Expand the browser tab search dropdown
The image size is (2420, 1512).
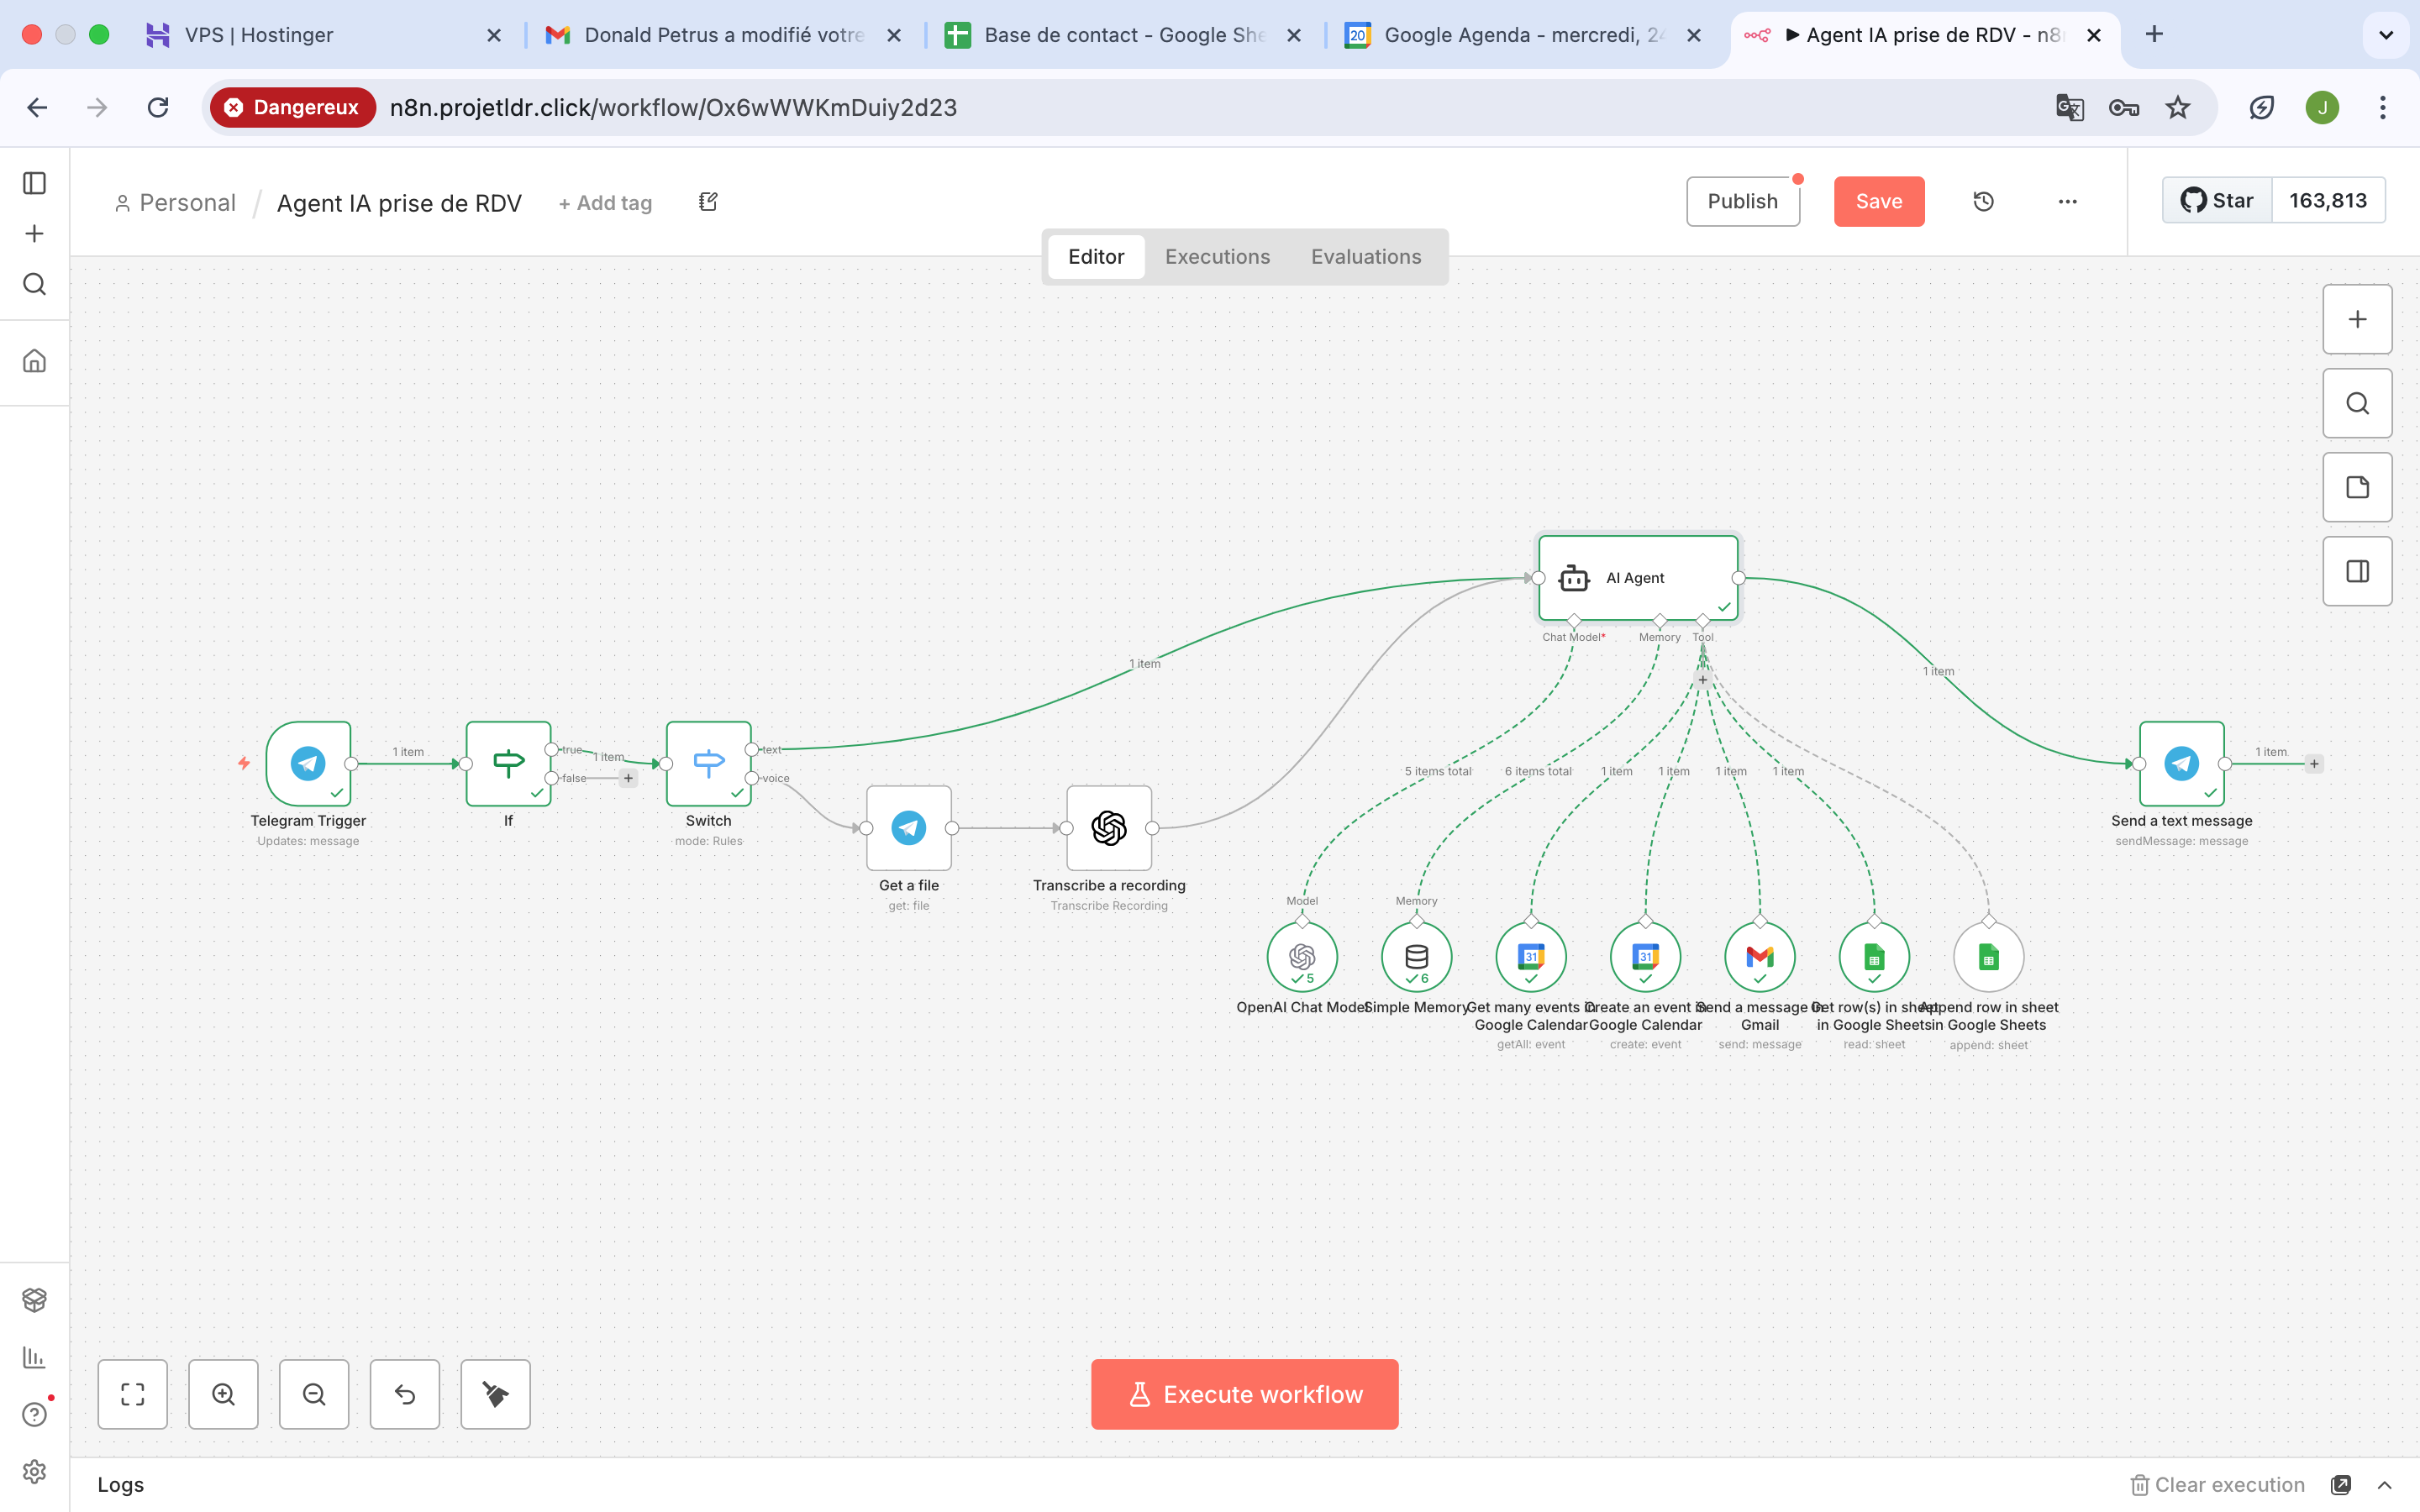click(2385, 35)
